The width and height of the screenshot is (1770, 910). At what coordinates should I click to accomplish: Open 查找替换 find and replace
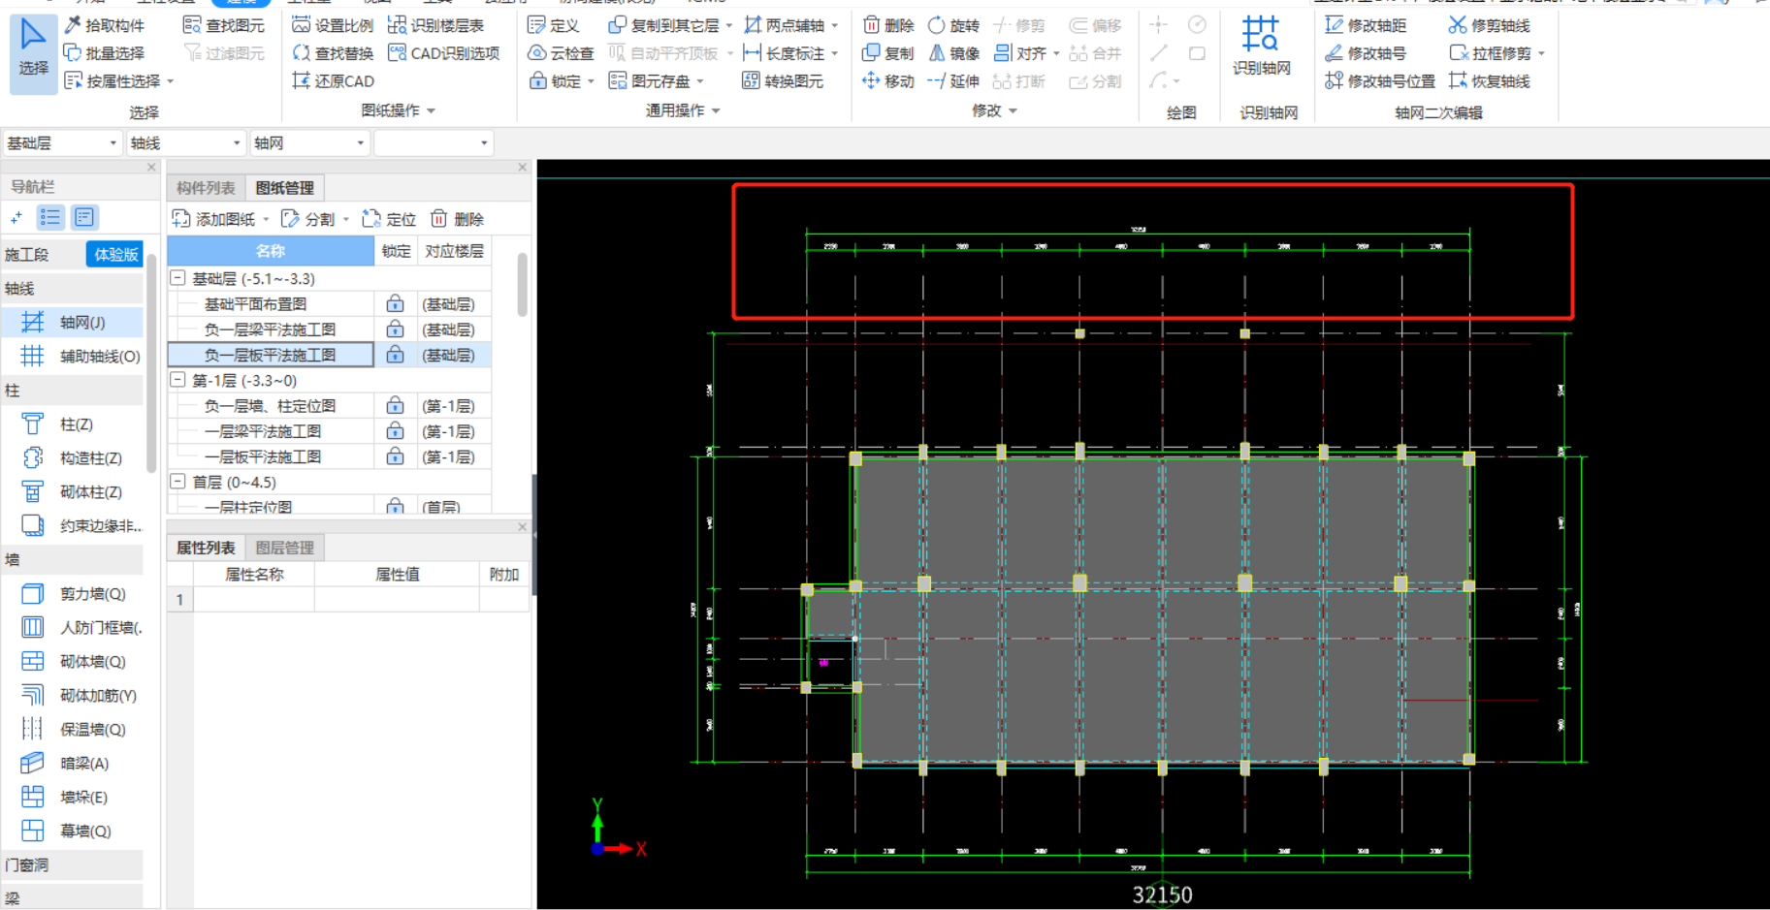333,53
